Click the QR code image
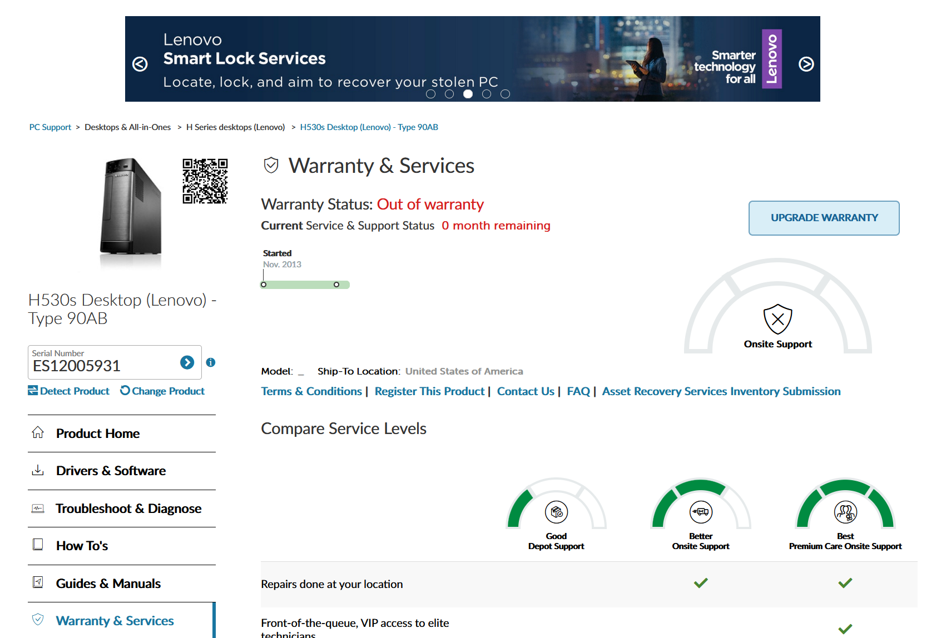The width and height of the screenshot is (951, 638). click(205, 181)
